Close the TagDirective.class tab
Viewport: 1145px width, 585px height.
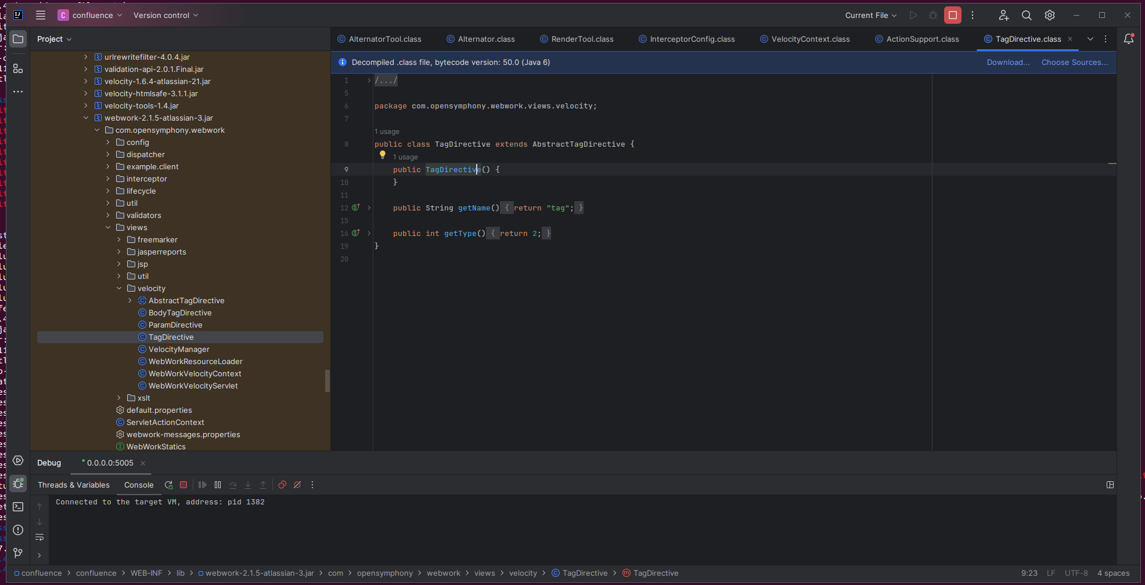pyautogui.click(x=1070, y=39)
